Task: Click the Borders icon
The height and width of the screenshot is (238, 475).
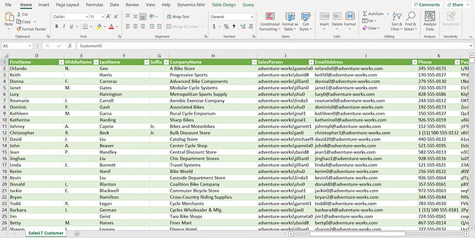Action: [85, 27]
